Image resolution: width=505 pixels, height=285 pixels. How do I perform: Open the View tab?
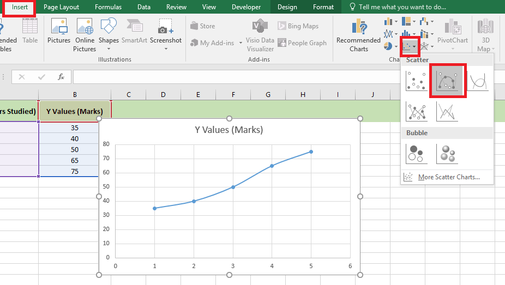(209, 7)
